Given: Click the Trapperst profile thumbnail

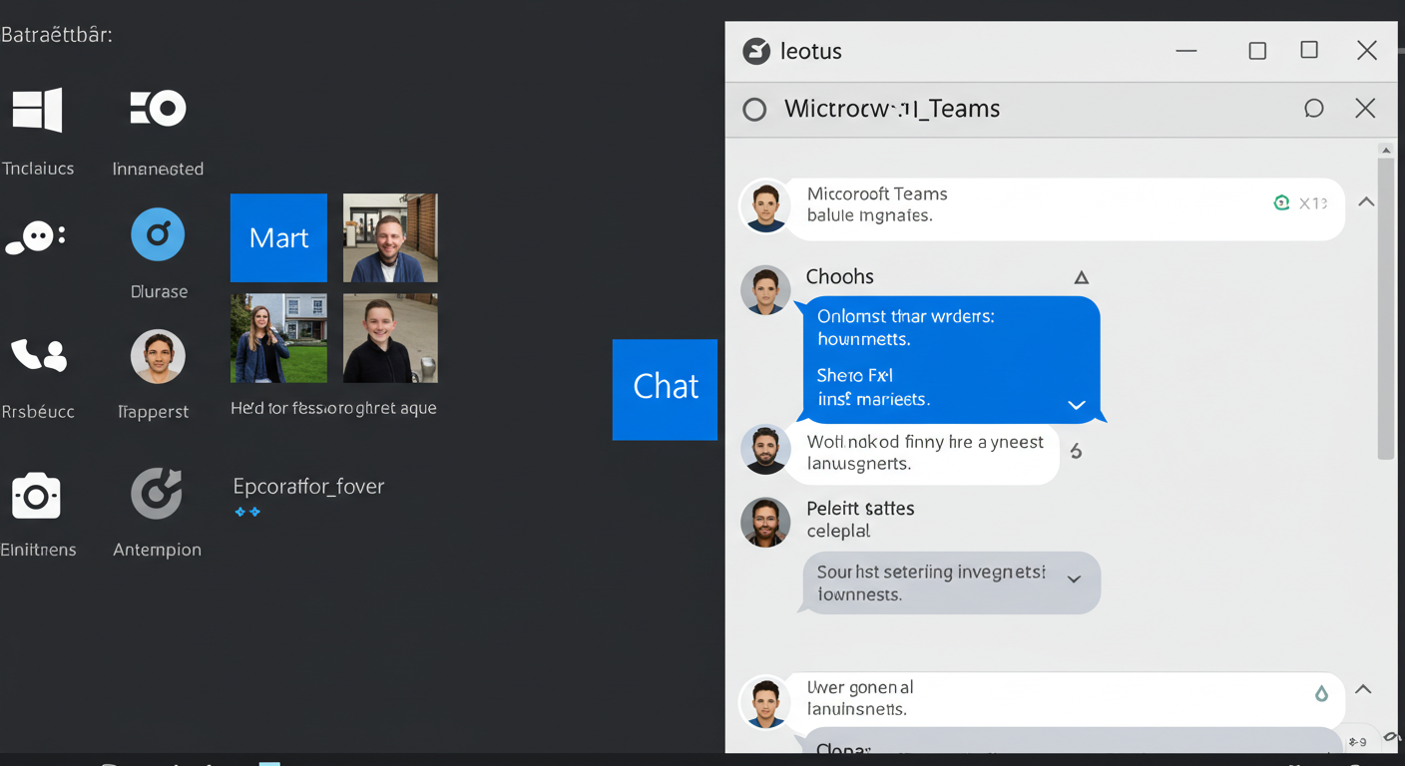Looking at the screenshot, I should [x=158, y=356].
